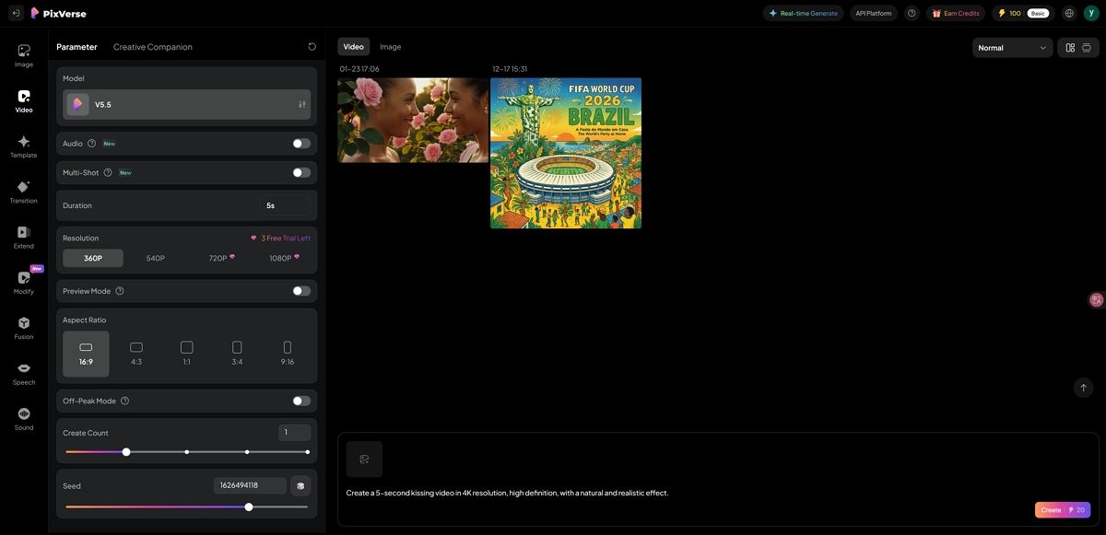Switch to the Creative Companion tab
The image size is (1106, 535).
(x=153, y=44)
